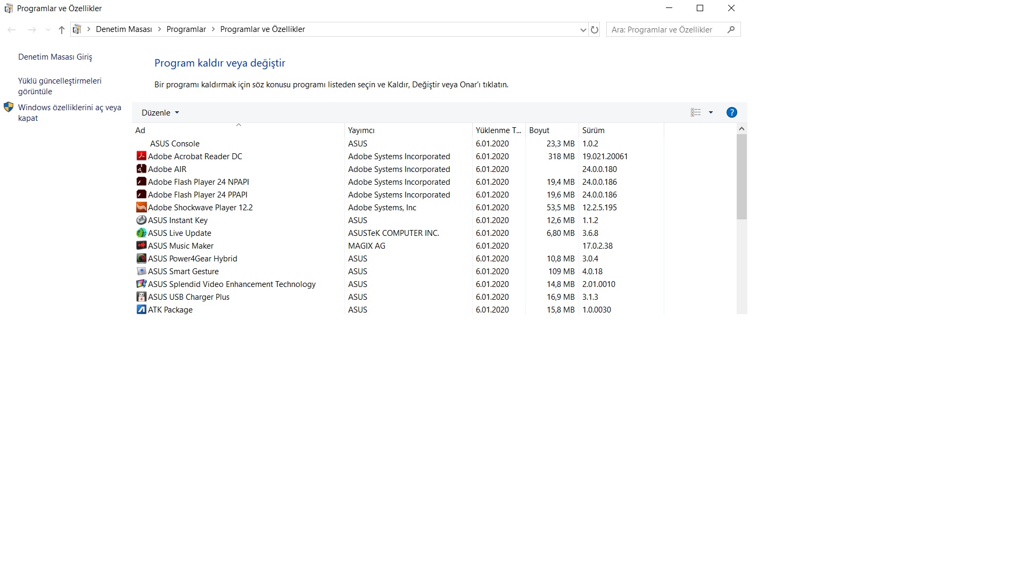Click the ASUS USB Charger Plus icon
This screenshot has height=575, width=1022.
141,297
